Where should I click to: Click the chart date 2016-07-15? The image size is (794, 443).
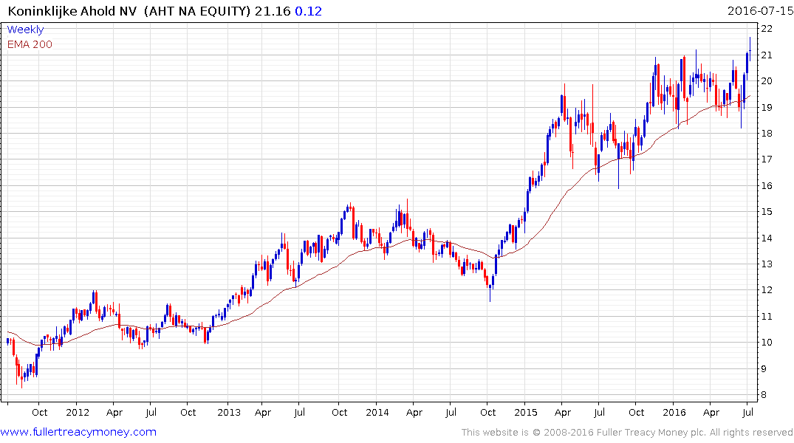coord(760,11)
